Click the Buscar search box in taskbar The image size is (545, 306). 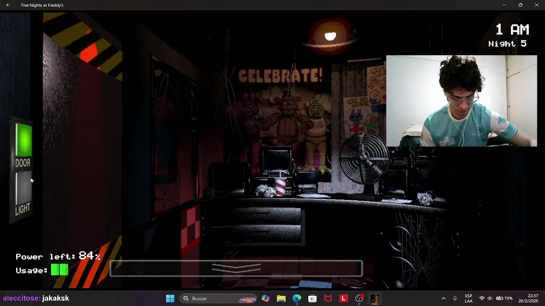click(x=219, y=298)
